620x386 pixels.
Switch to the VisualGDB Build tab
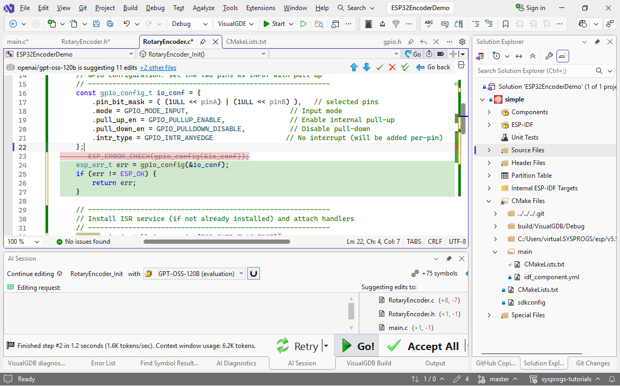[369, 363]
